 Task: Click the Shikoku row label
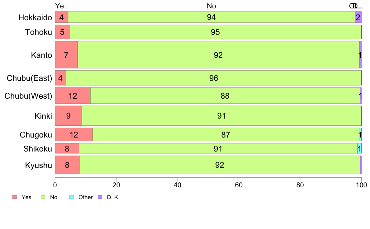[38, 149]
